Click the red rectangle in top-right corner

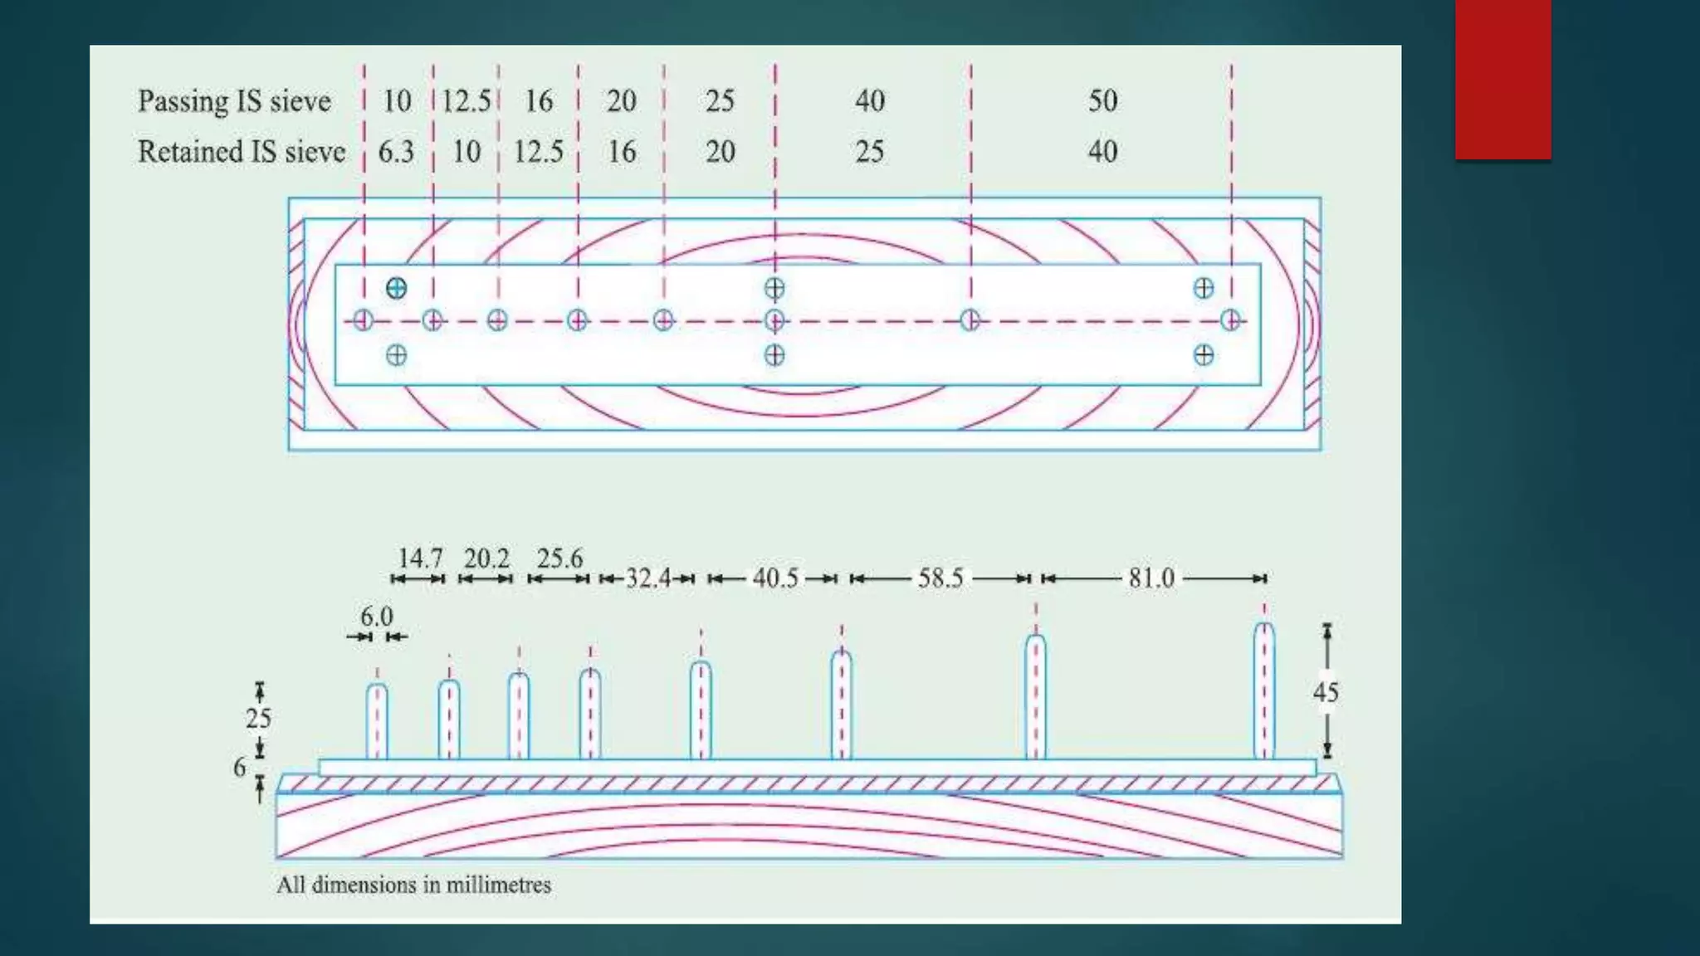point(1502,79)
